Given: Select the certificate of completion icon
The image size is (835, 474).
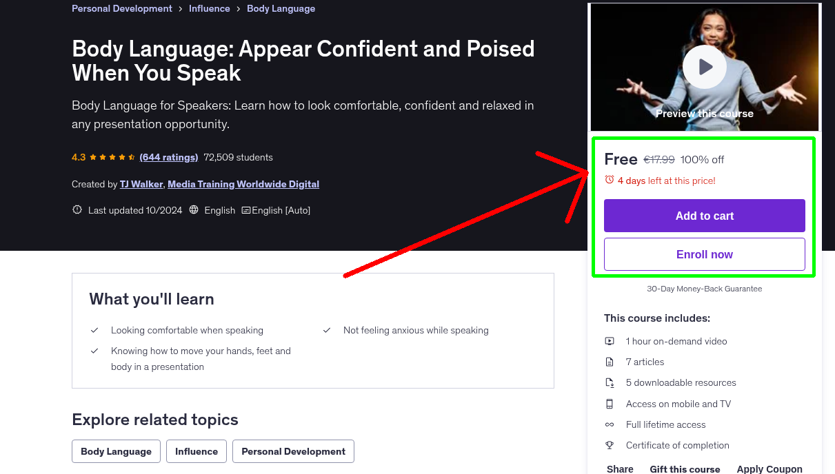Looking at the screenshot, I should [610, 445].
